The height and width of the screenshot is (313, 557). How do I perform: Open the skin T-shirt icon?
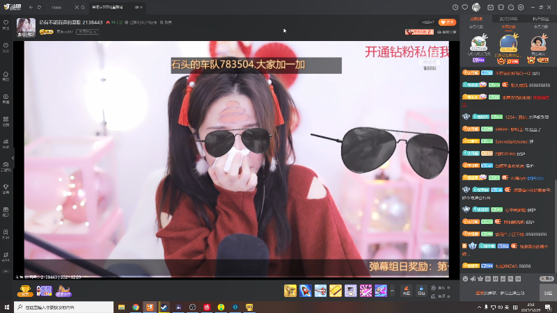tap(501, 7)
